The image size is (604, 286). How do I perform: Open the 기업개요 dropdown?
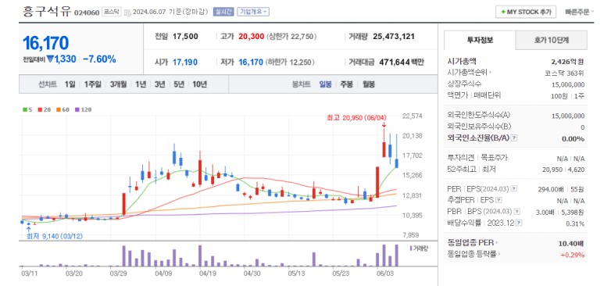pyautogui.click(x=253, y=12)
